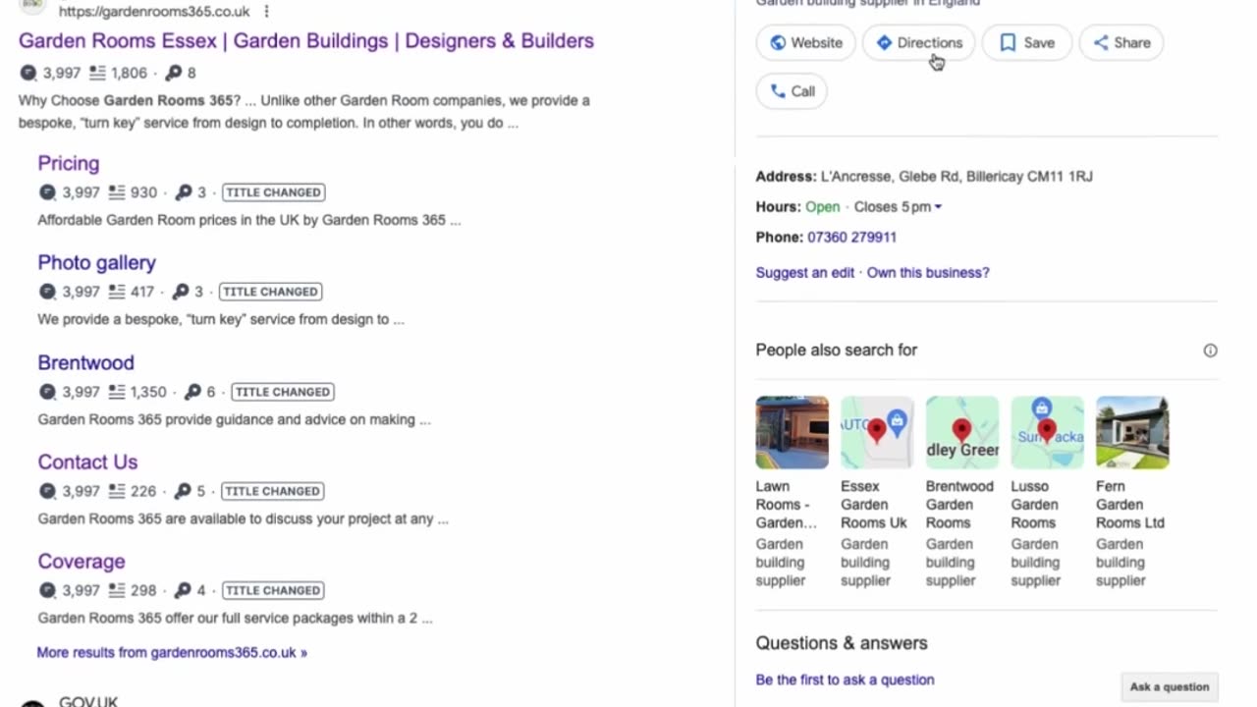Open the Pricing sitelink
The height and width of the screenshot is (707, 1257).
tap(69, 163)
